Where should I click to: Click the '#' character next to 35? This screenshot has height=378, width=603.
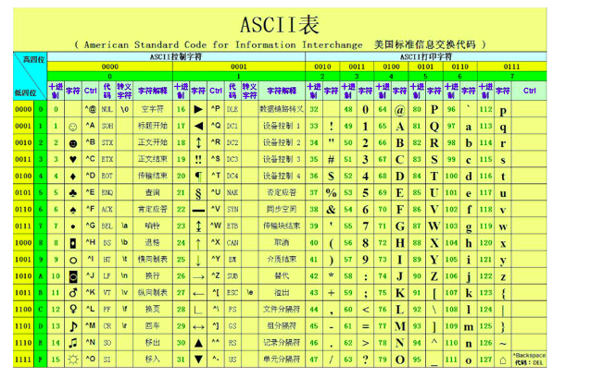click(x=331, y=160)
